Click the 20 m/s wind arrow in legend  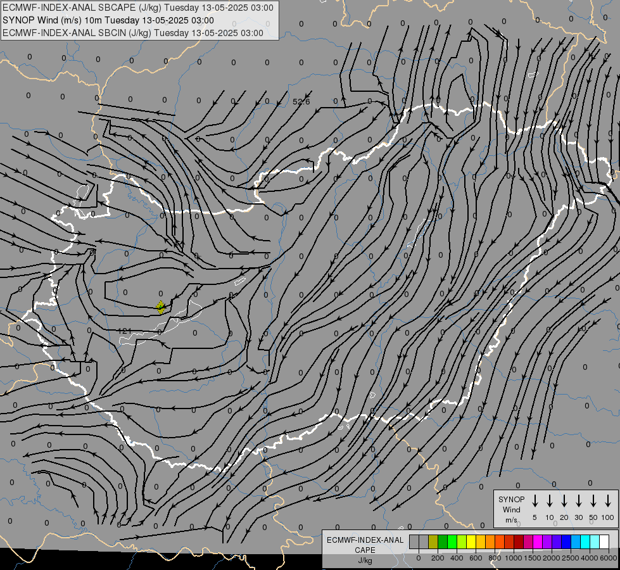pyautogui.click(x=564, y=501)
